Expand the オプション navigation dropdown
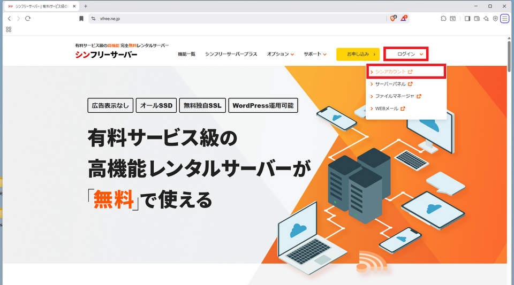This screenshot has height=285, width=514. click(x=281, y=54)
